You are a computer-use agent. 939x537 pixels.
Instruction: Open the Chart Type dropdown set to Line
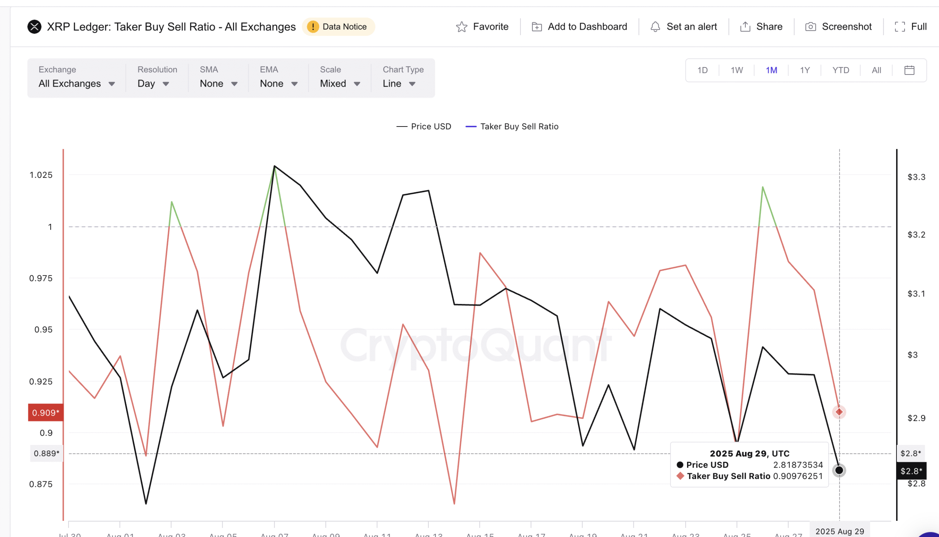point(399,83)
